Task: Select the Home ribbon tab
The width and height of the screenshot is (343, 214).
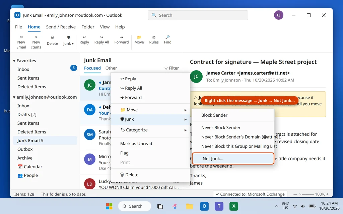Action: coord(34,27)
